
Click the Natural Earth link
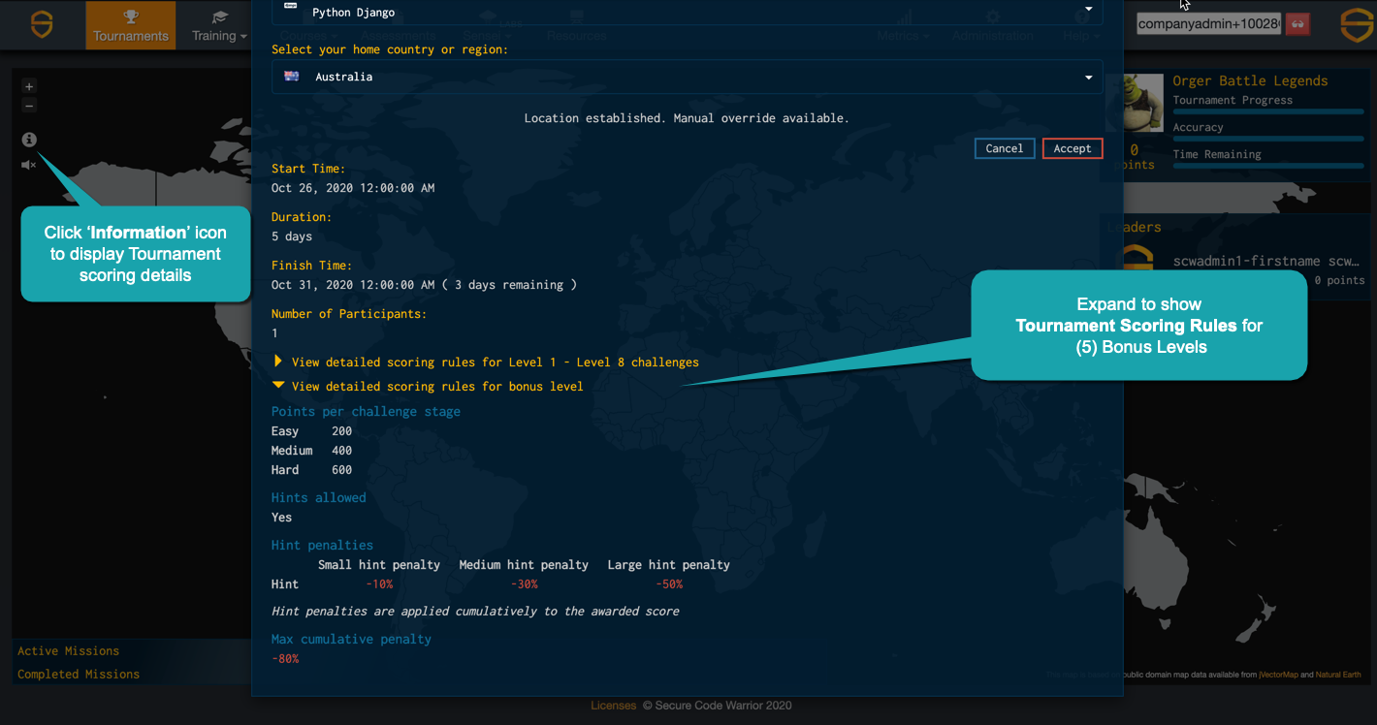1338,675
